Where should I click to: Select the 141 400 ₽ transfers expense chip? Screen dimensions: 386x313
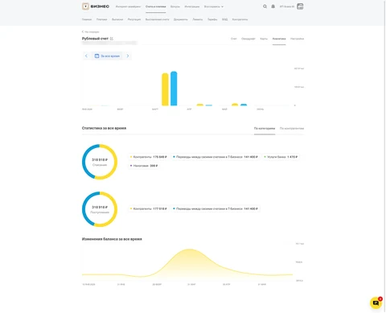tap(216, 157)
